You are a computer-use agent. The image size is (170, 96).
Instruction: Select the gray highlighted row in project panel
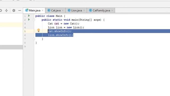[11, 47]
